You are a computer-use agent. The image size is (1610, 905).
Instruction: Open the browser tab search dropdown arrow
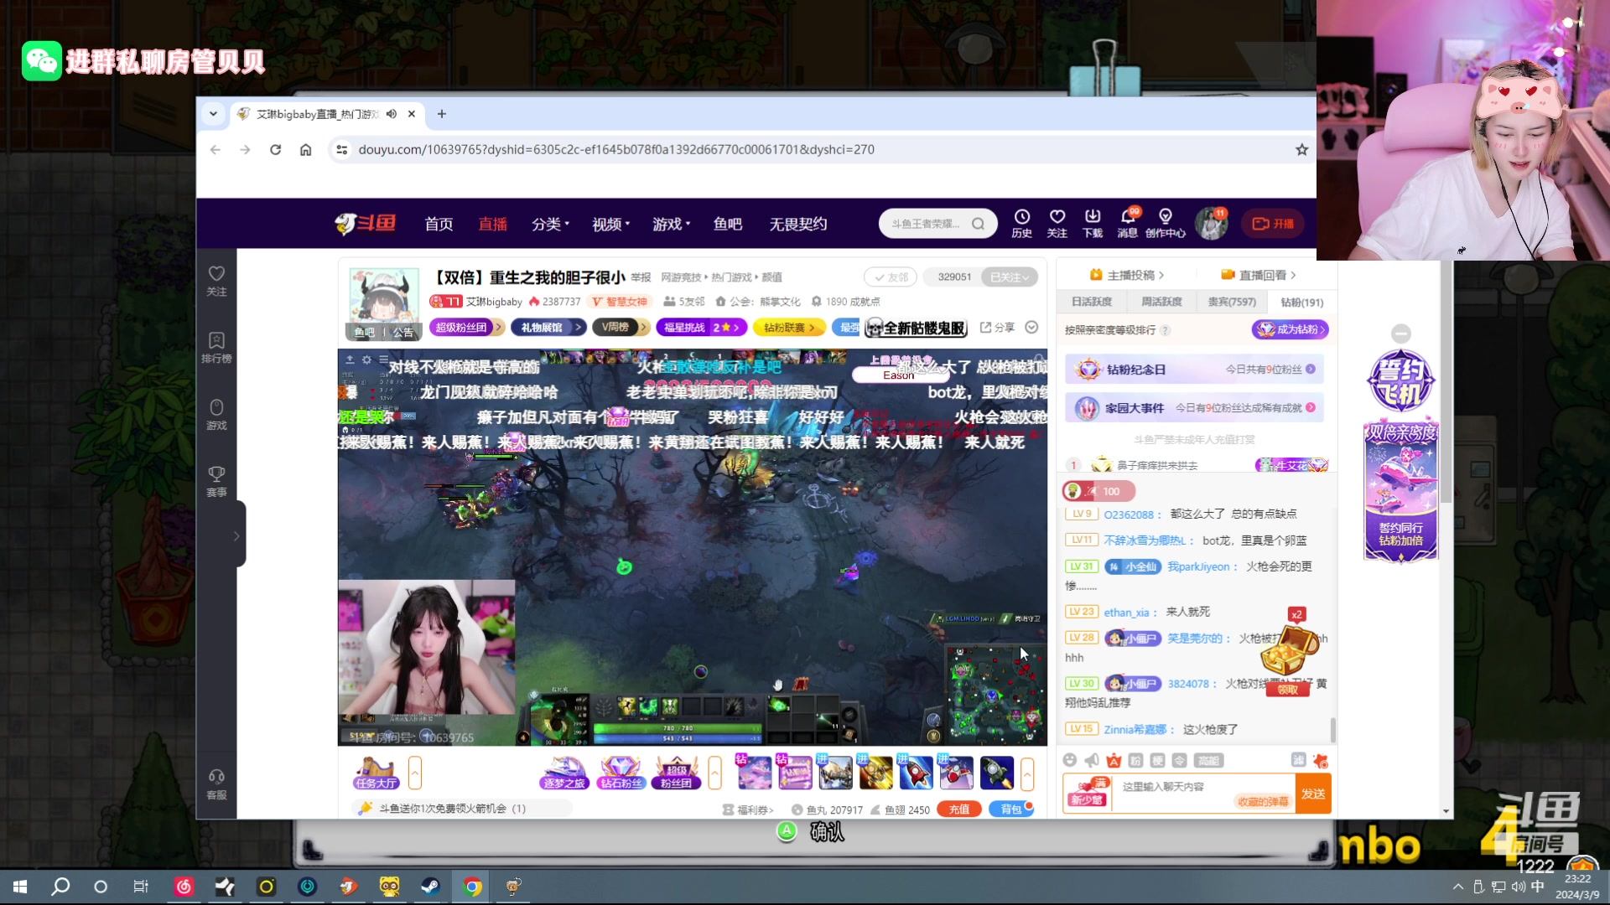tap(213, 114)
